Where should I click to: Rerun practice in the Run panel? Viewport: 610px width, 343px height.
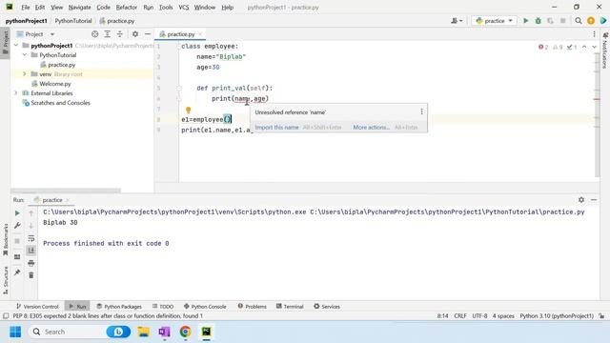(x=17, y=213)
